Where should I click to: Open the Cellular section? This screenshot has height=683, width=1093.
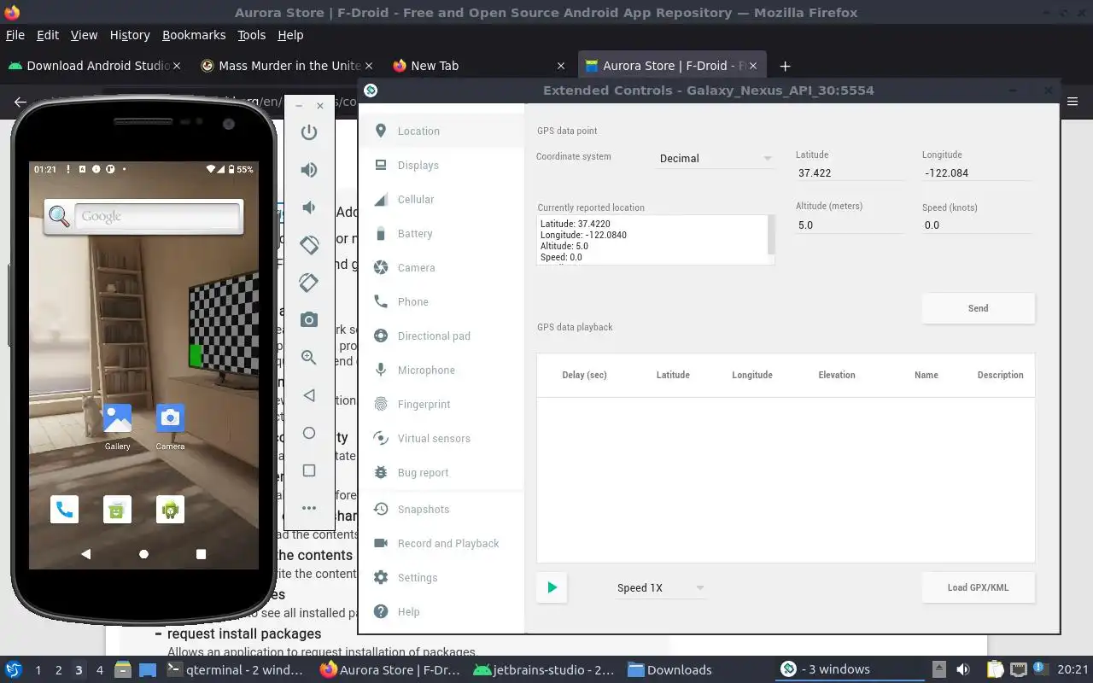(441, 199)
